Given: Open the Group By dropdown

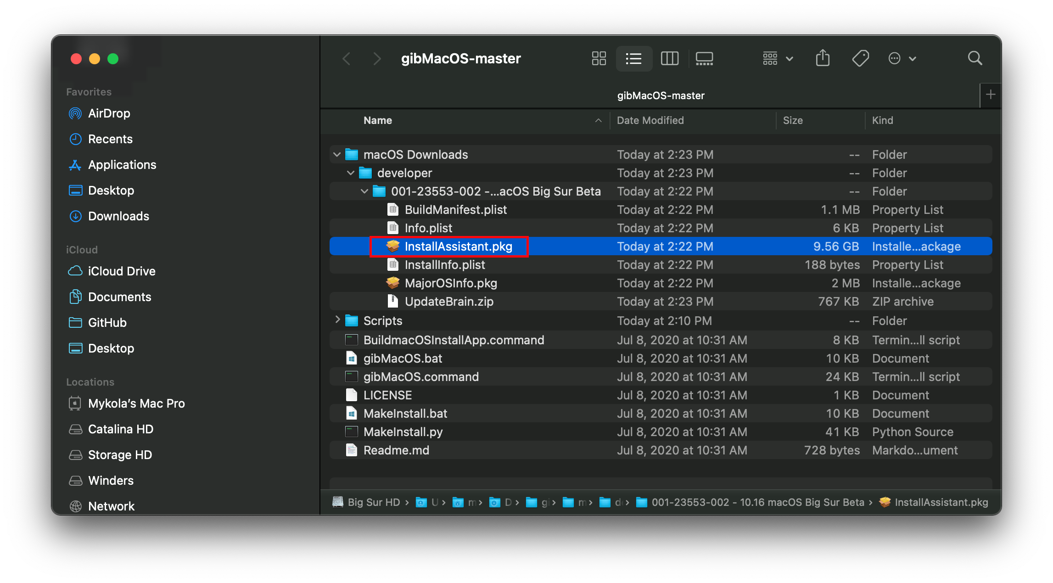Looking at the screenshot, I should 778,59.
